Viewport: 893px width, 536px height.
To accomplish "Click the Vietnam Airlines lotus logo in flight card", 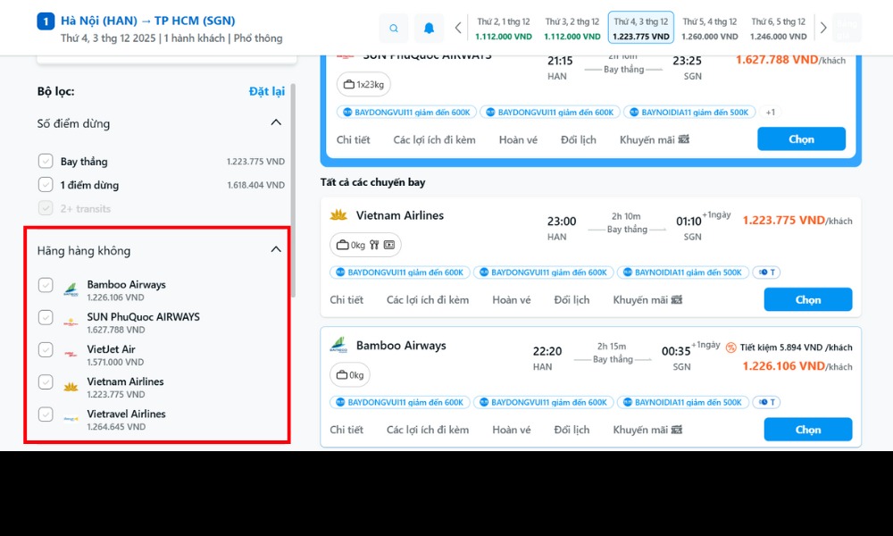I will (338, 215).
